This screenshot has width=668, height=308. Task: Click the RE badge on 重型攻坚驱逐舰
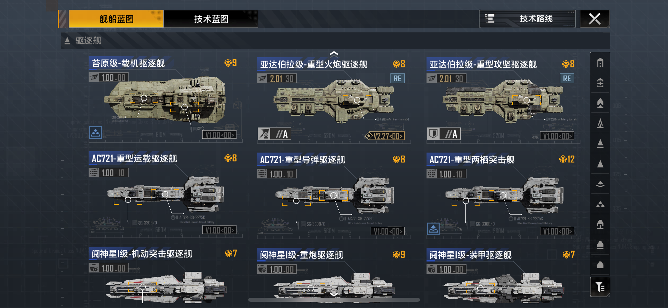(567, 78)
